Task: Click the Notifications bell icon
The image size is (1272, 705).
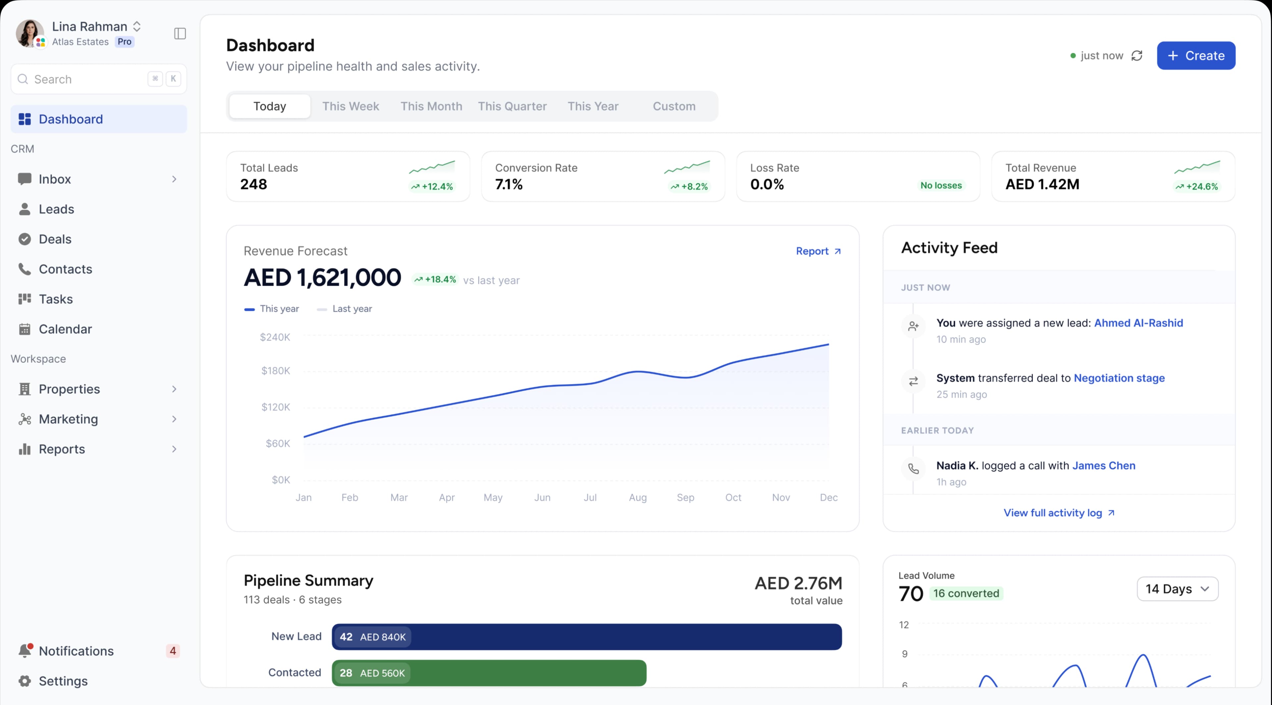Action: point(24,651)
